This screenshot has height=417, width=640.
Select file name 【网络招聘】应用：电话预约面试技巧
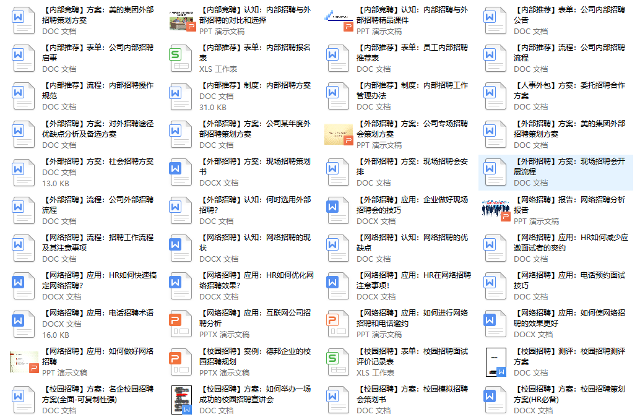click(569, 281)
